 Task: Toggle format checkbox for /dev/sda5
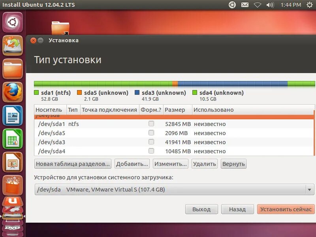[x=151, y=133]
